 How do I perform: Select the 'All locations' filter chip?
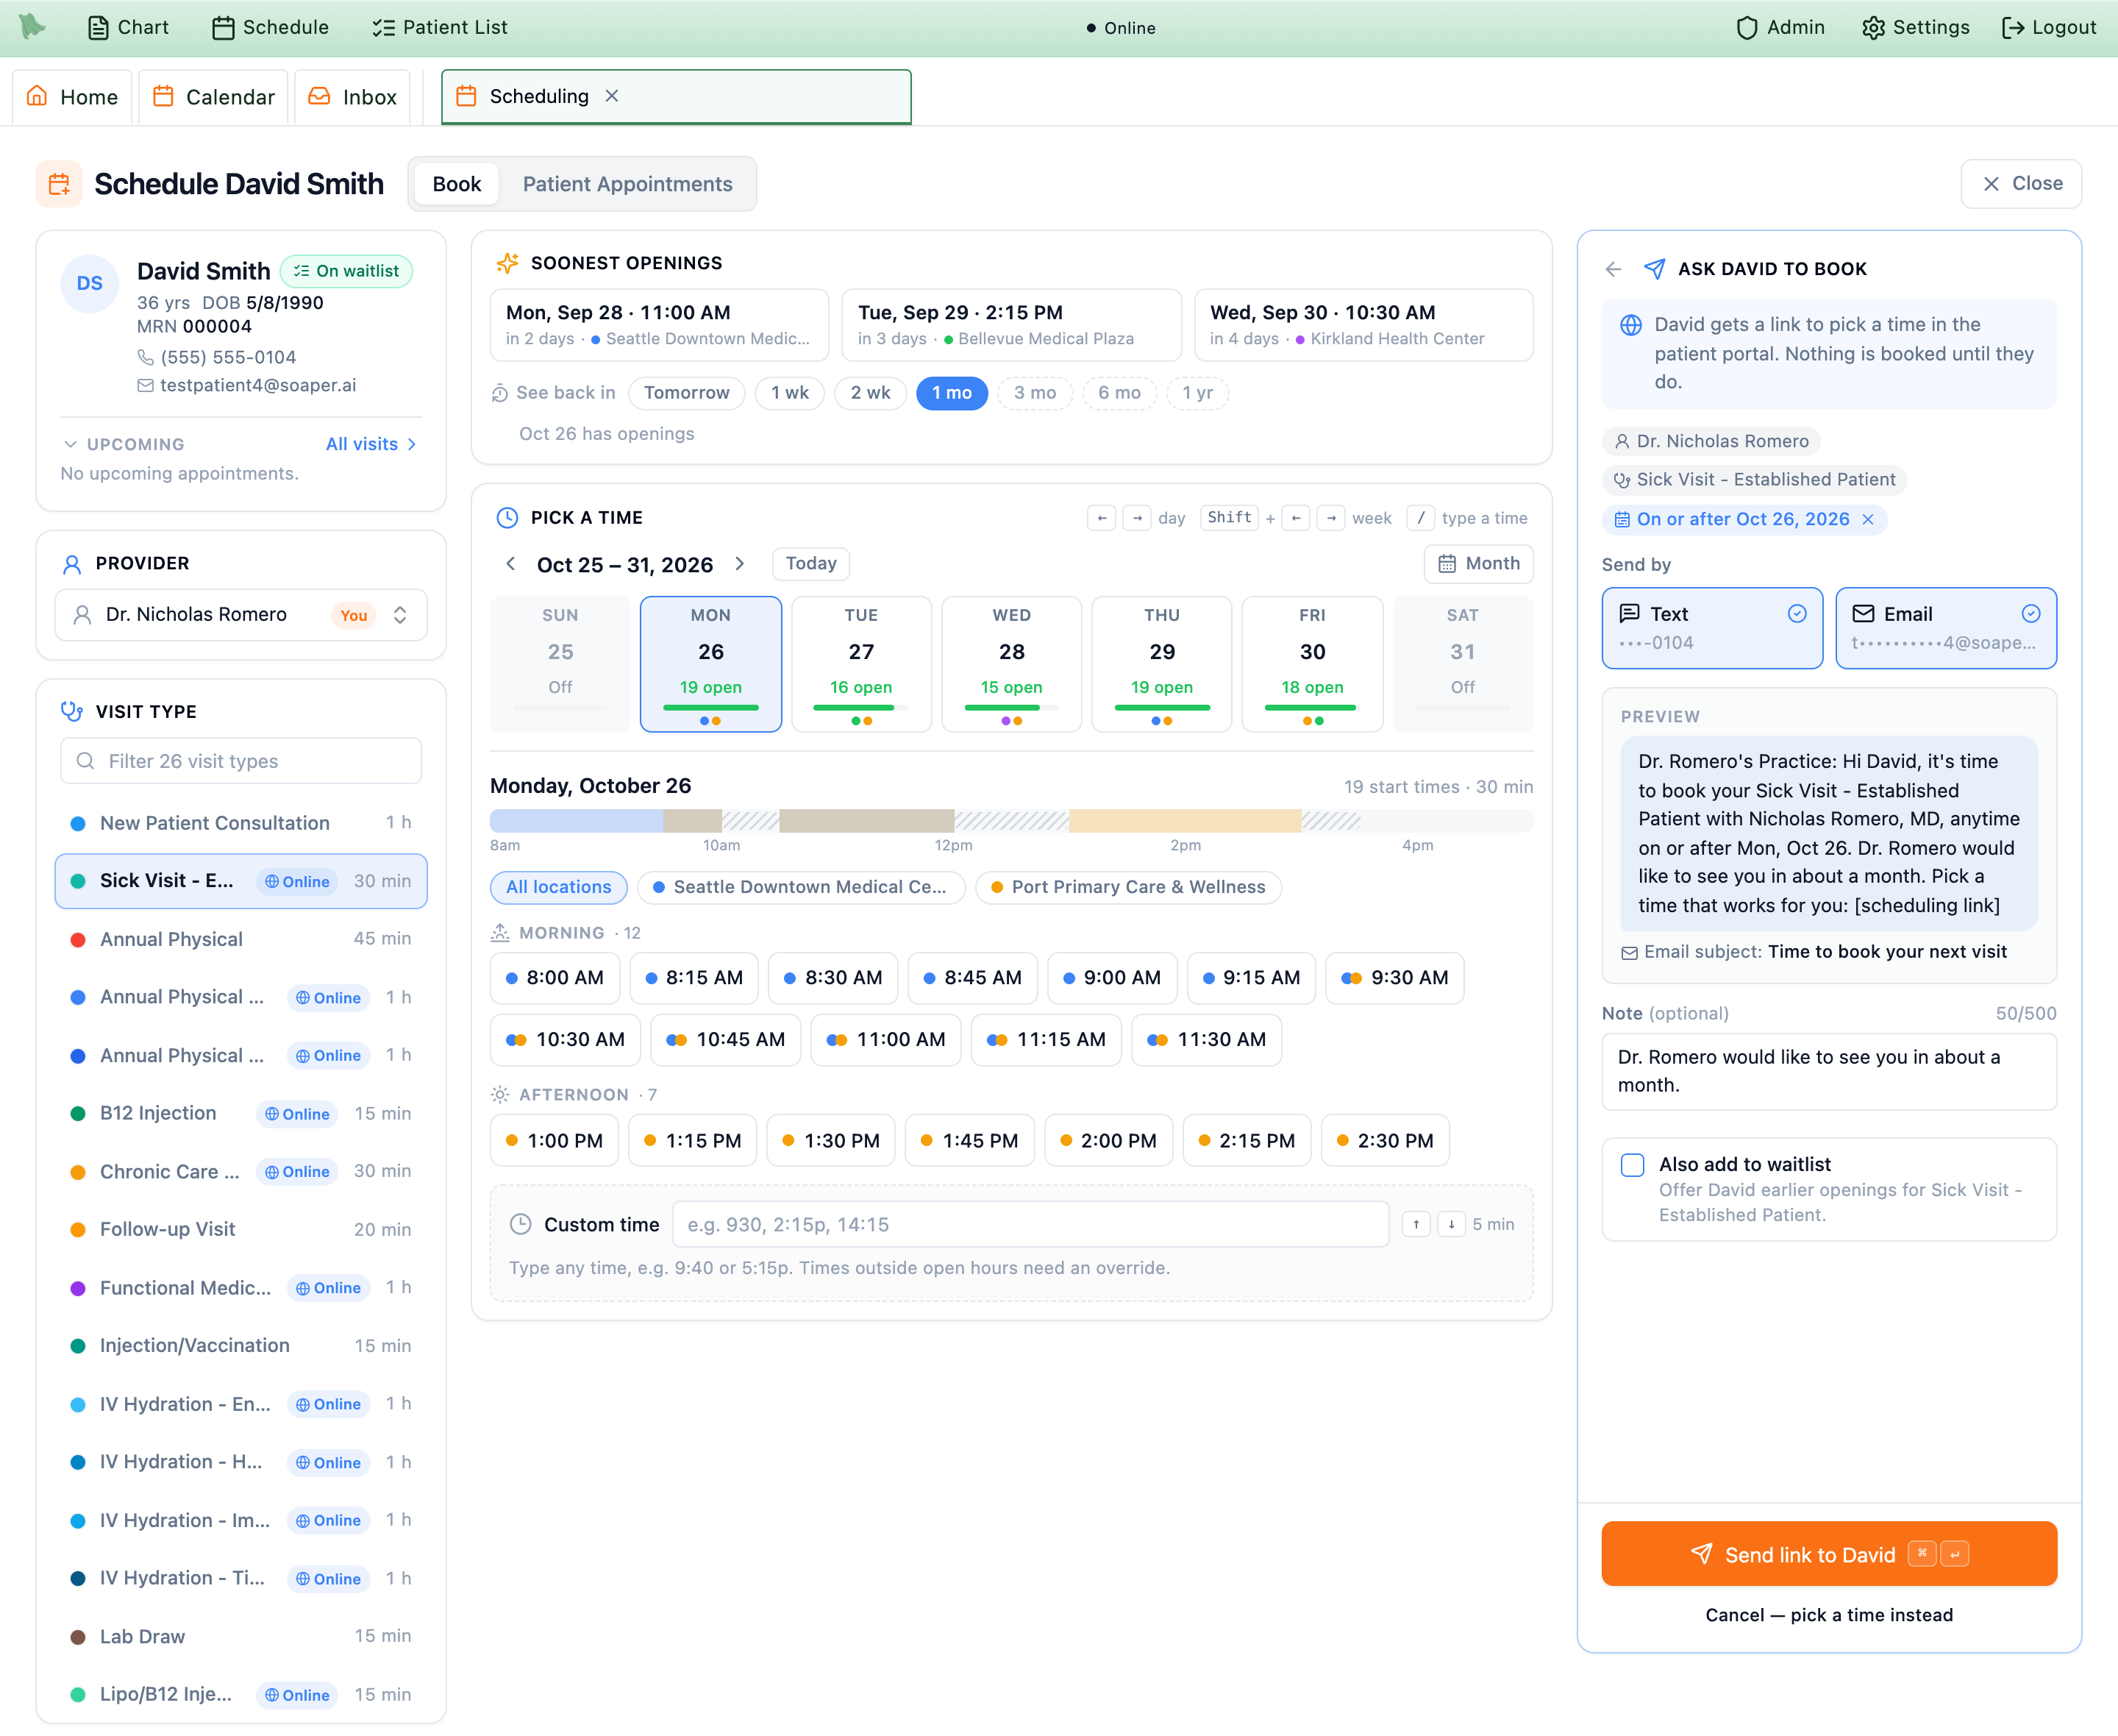(x=559, y=887)
